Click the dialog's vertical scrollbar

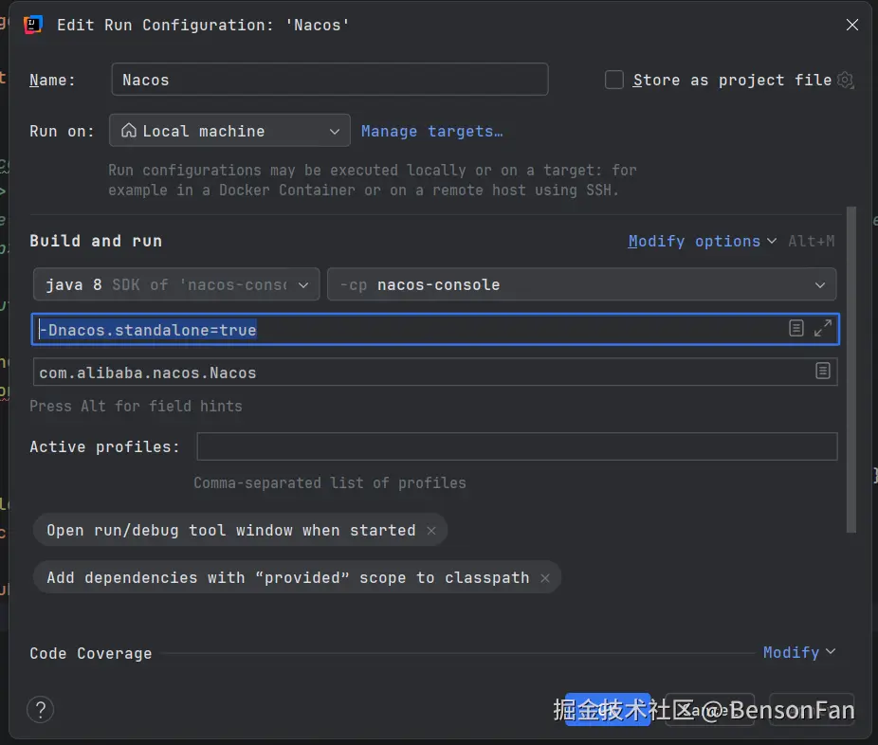(x=851, y=370)
